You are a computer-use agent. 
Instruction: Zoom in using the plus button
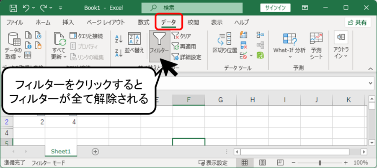[346, 163]
